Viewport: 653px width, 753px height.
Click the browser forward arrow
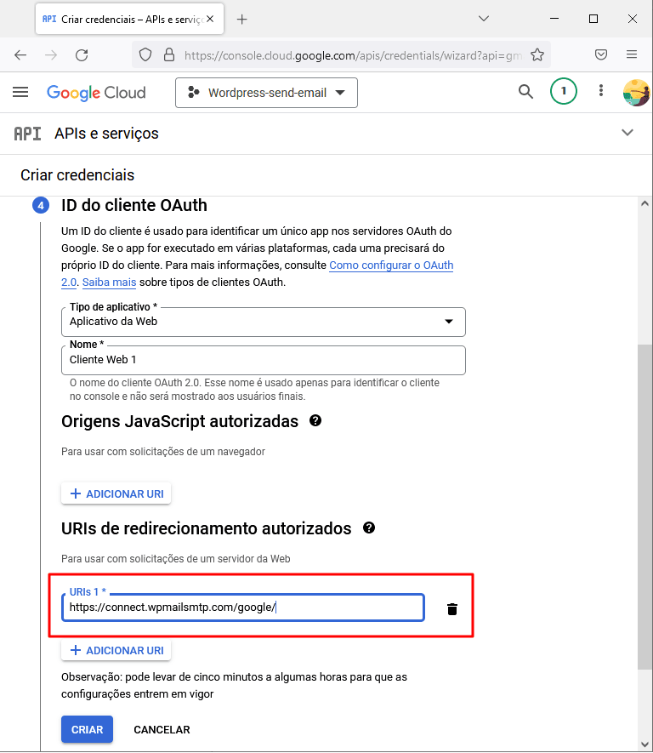coord(51,55)
